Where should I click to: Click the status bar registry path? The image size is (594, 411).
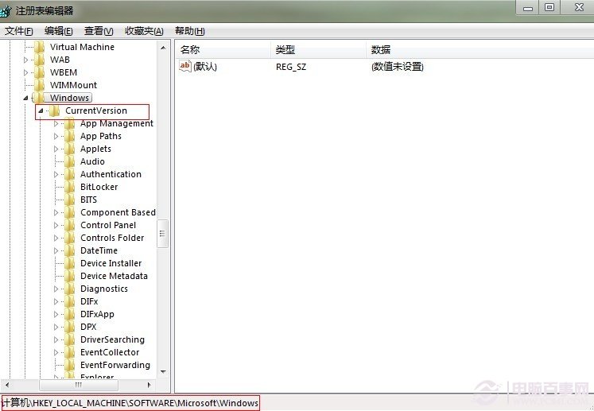tap(130, 403)
